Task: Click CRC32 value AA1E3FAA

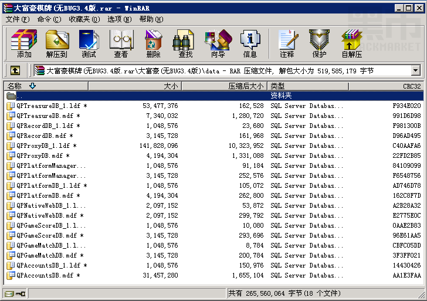Action: pyautogui.click(x=406, y=275)
